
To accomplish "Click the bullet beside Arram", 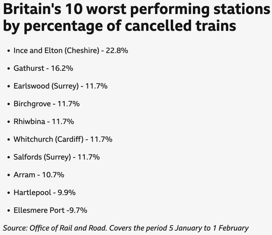I will [9, 175].
